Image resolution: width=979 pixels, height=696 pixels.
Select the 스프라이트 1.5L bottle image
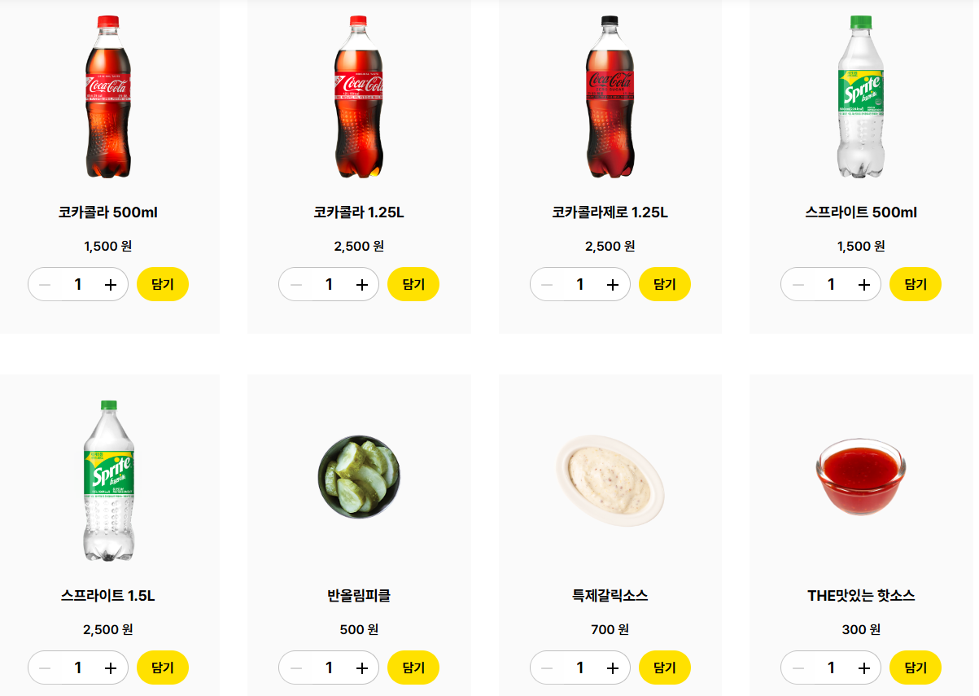tap(108, 480)
